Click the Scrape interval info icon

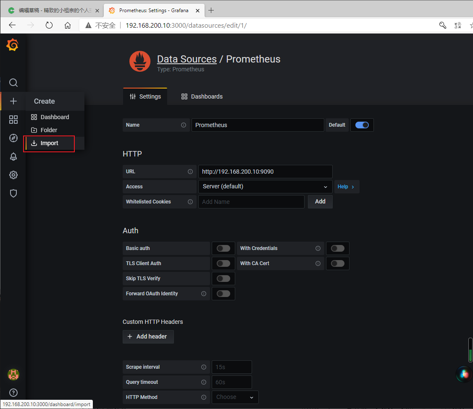(x=204, y=367)
